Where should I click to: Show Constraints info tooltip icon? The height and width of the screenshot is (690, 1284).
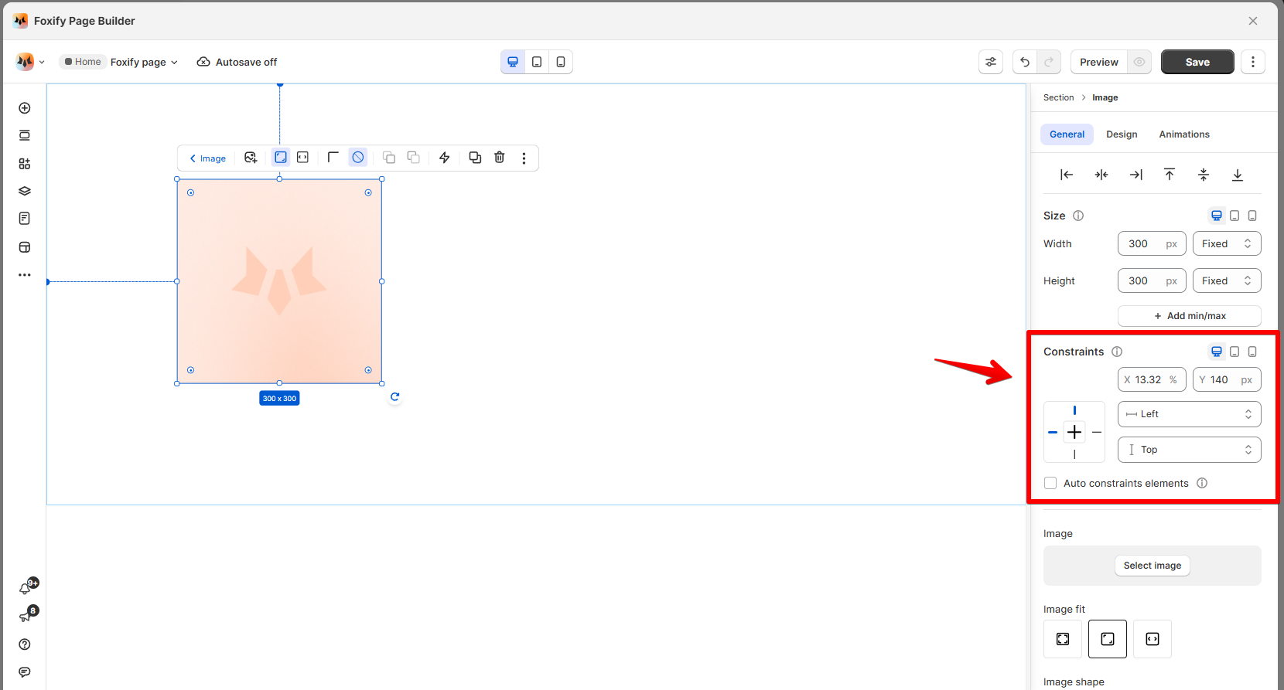pos(1117,352)
